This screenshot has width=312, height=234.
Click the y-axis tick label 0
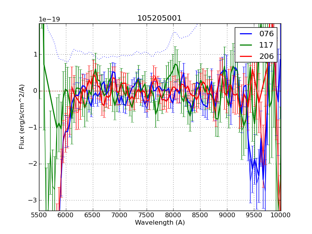[35, 91]
